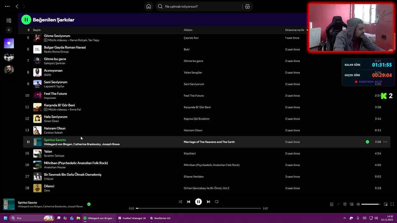Create a new playlist with plus icon
Screen dimensions: 397x223
(x=9, y=30)
